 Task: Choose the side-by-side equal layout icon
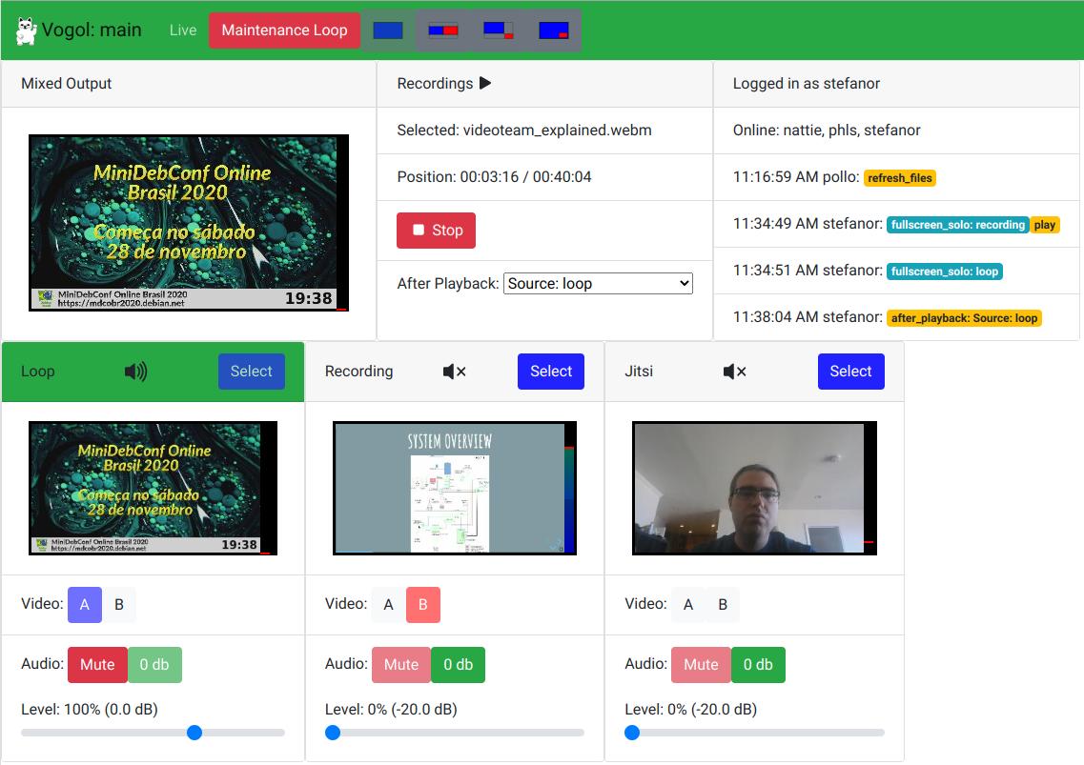[443, 30]
